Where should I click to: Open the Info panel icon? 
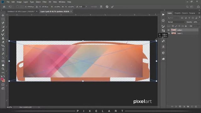point(163,20)
